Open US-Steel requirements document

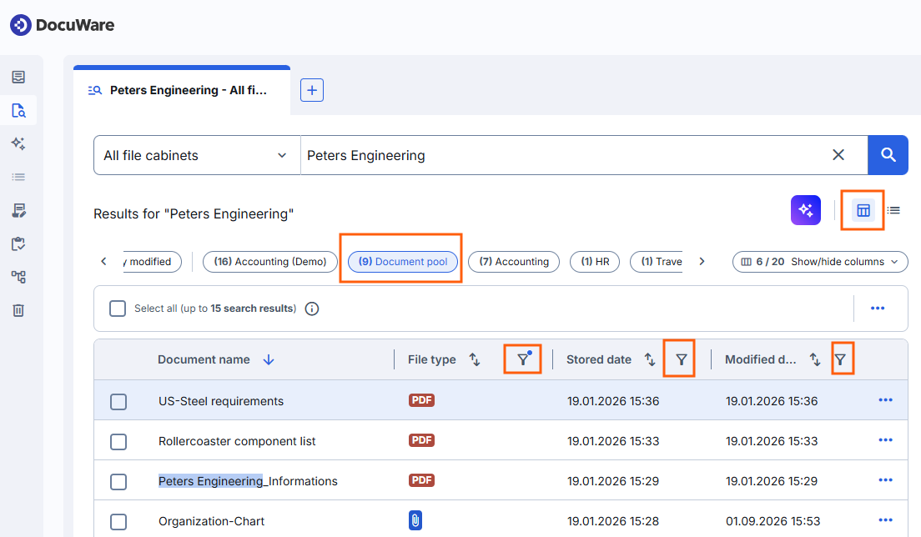pyautogui.click(x=221, y=401)
